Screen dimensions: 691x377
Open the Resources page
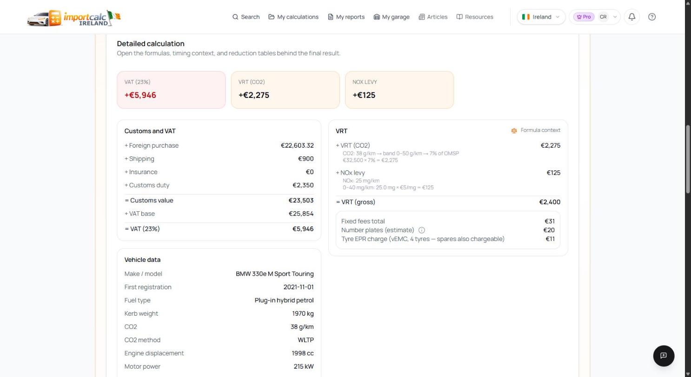(475, 17)
